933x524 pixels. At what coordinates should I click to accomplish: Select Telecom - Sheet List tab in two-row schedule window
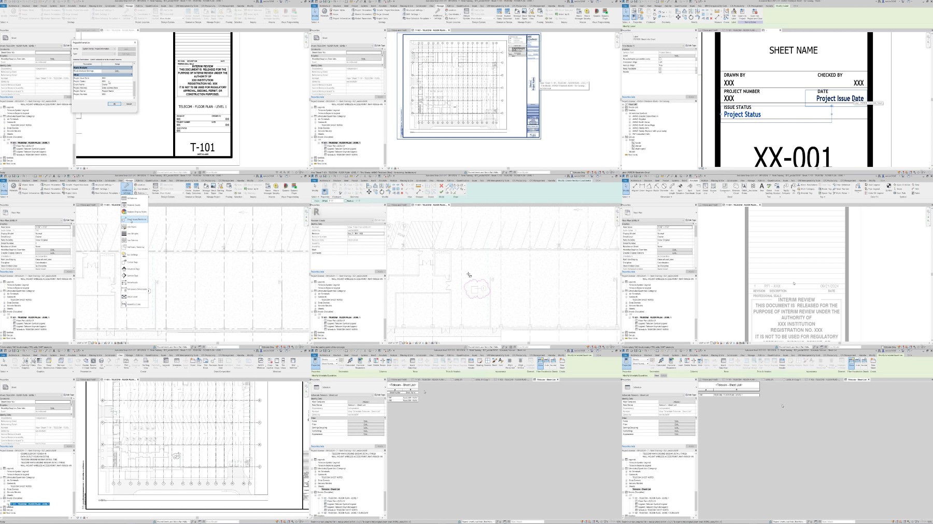(x=546, y=379)
